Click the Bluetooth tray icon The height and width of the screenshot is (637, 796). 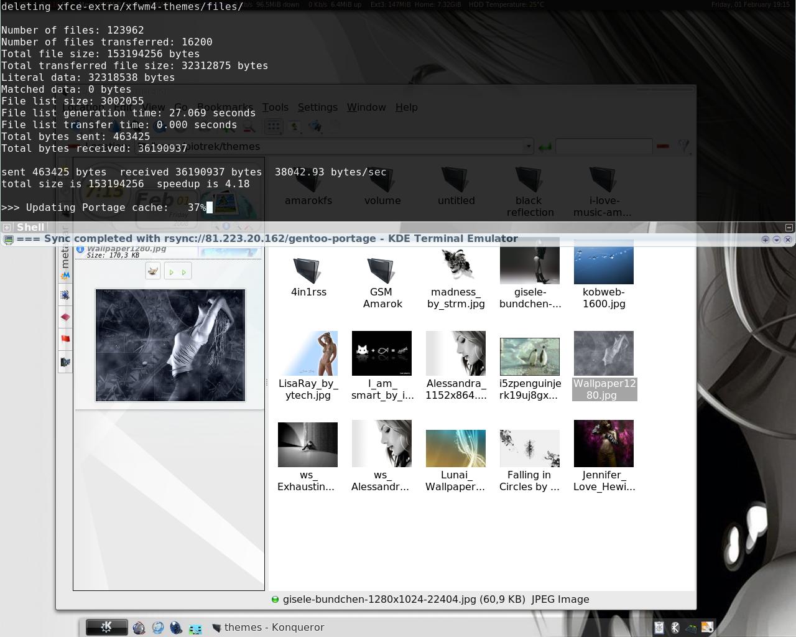click(x=675, y=628)
